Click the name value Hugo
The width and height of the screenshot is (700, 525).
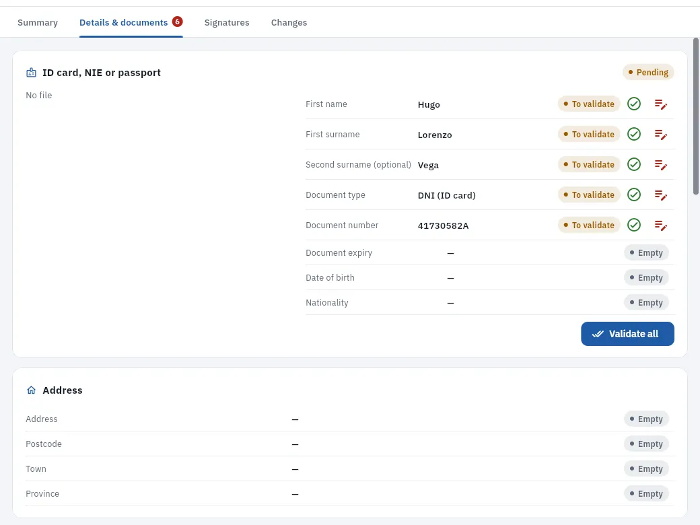click(429, 104)
